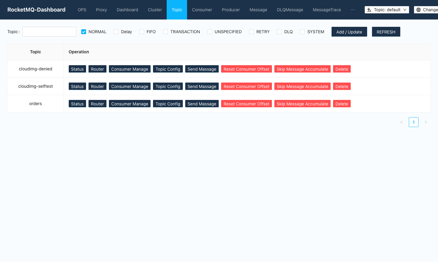
Task: Open the Topic: default theme dropdown
Action: pyautogui.click(x=387, y=10)
